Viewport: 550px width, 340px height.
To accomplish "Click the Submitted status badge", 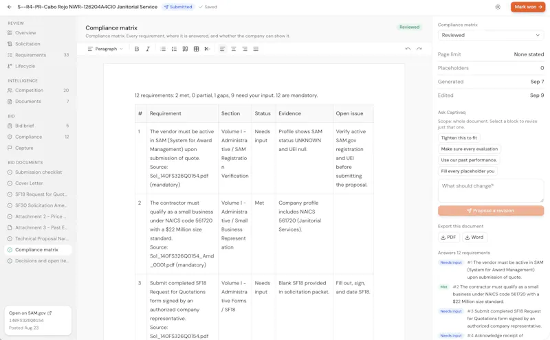I will 178,7.
